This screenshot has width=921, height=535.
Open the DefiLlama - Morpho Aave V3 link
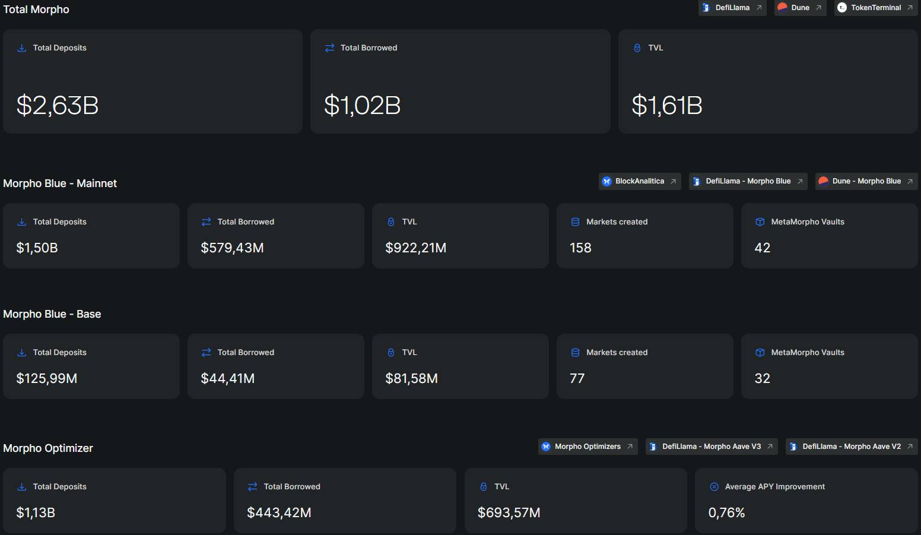tap(712, 447)
